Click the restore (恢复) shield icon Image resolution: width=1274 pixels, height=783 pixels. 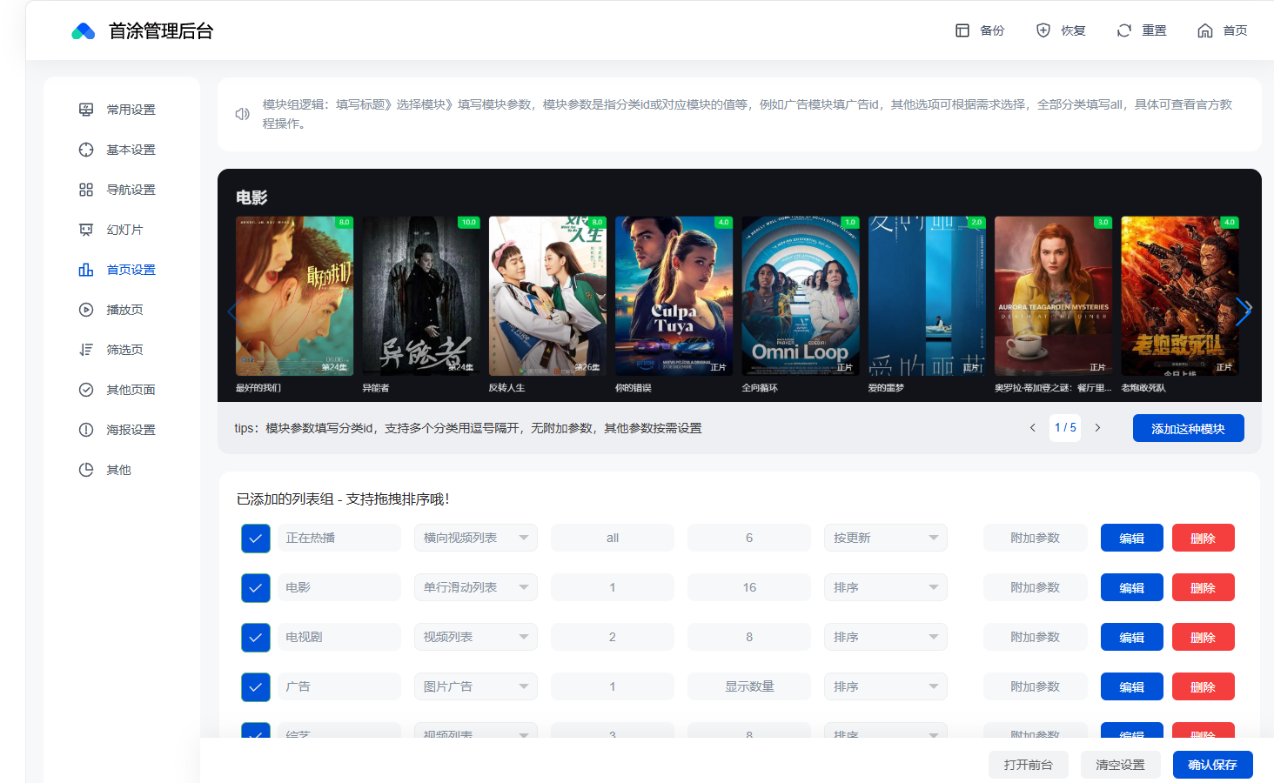(x=1043, y=30)
